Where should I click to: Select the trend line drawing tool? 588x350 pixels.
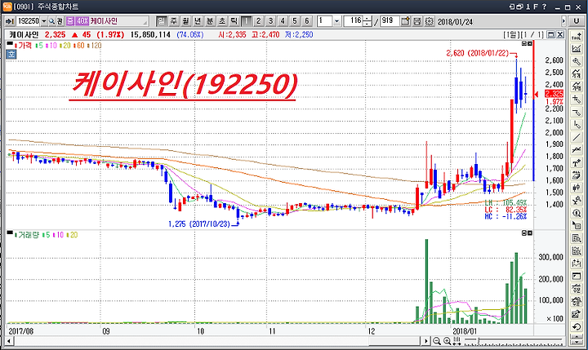coord(577,138)
